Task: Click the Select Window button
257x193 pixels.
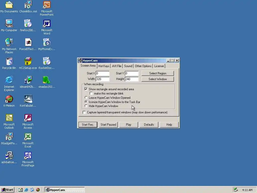Action: (x=158, y=79)
